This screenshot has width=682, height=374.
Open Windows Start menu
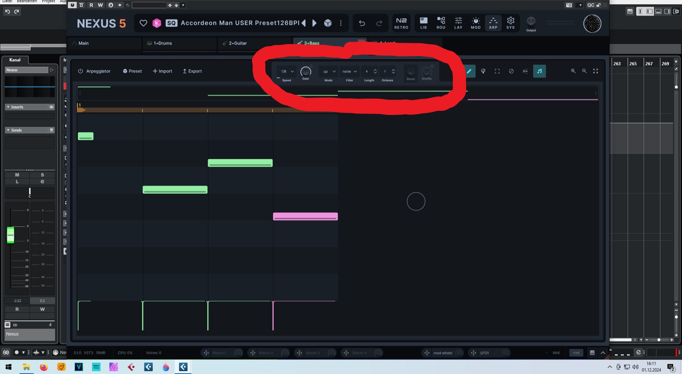point(9,367)
